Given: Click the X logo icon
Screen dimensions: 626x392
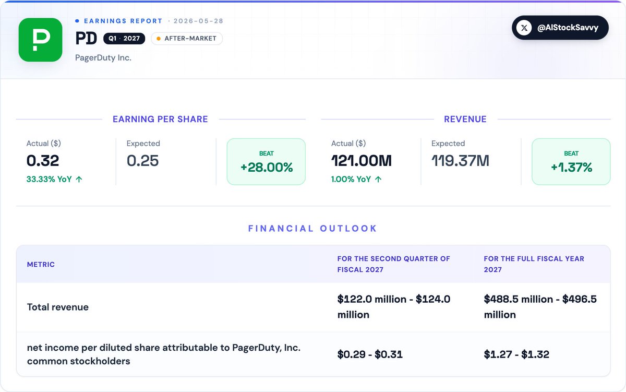Looking at the screenshot, I should pos(524,28).
